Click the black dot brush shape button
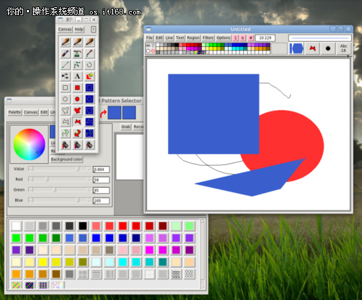The image size is (362, 300). (328, 48)
